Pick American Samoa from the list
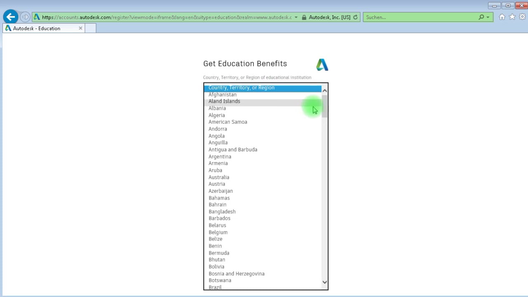Image resolution: width=528 pixels, height=297 pixels. tap(262, 122)
